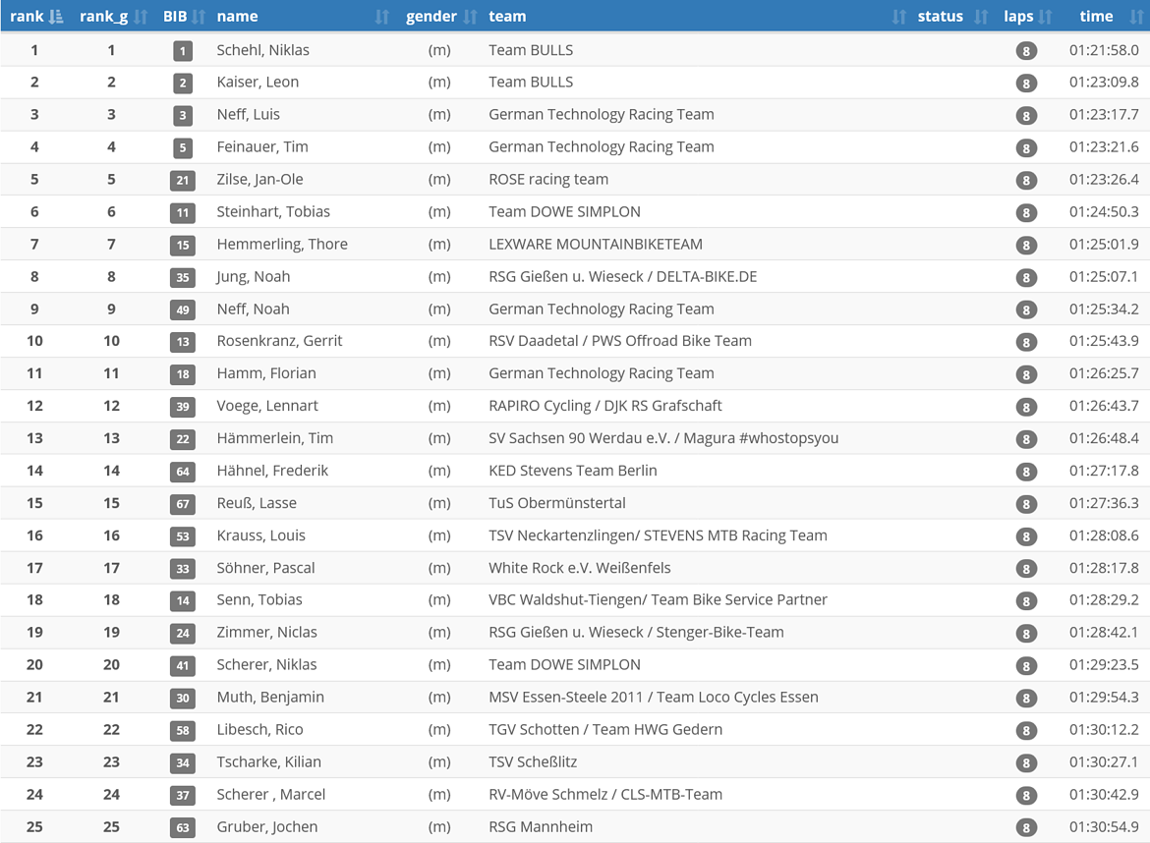Click time 01:21:58.0
This screenshot has height=843, width=1150.
pyautogui.click(x=1104, y=50)
